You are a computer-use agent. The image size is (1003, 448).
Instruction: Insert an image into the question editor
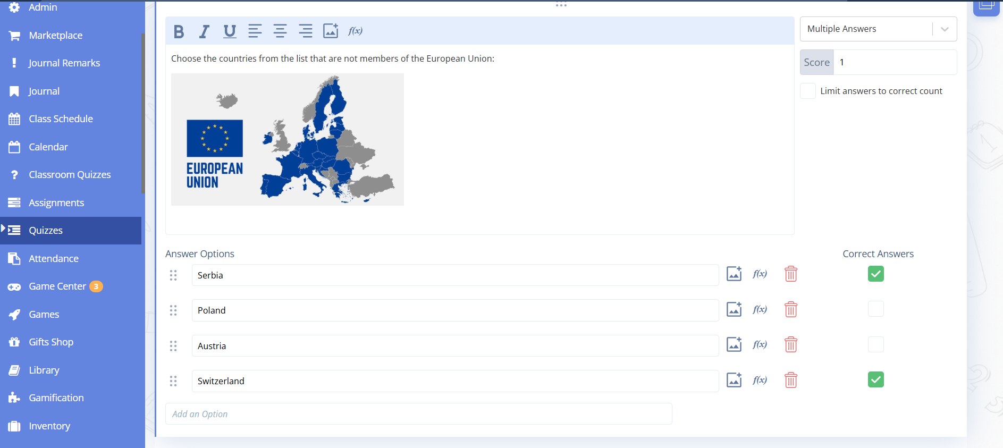tap(331, 31)
